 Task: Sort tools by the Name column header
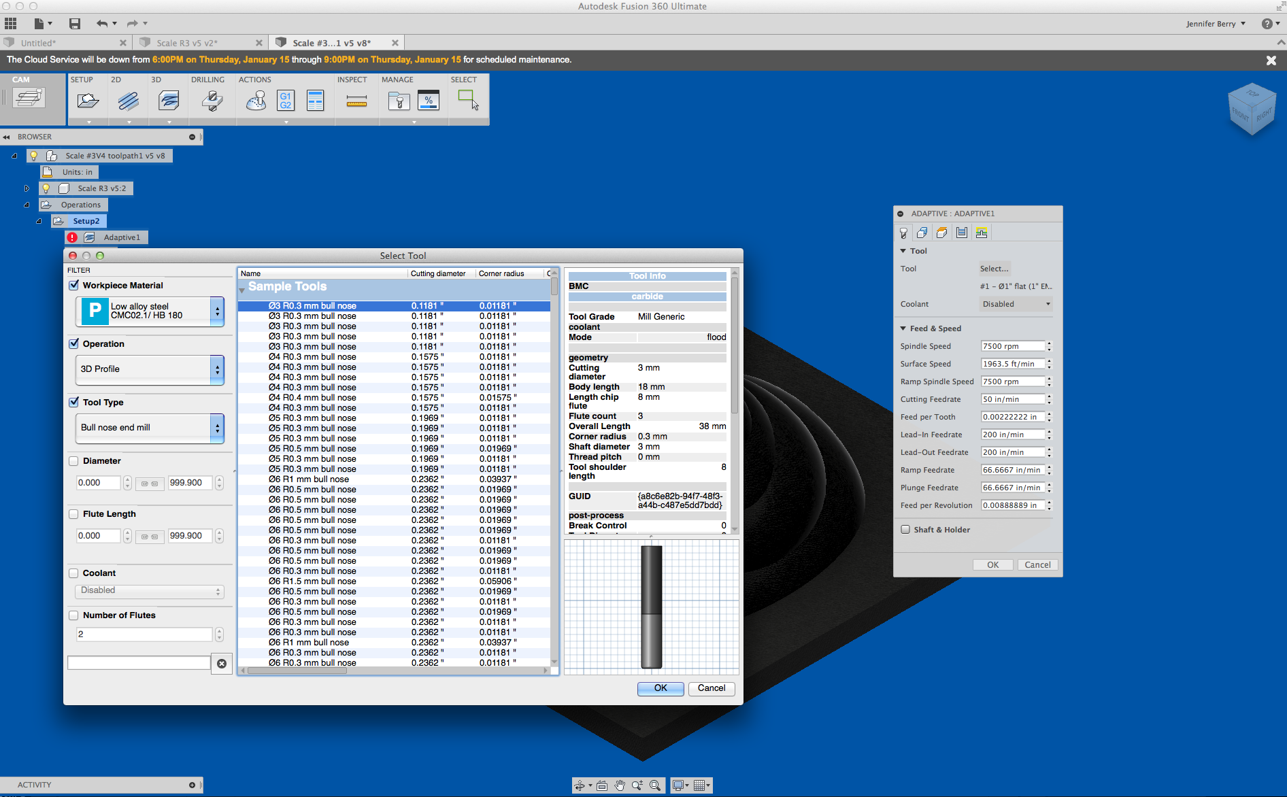click(x=322, y=273)
